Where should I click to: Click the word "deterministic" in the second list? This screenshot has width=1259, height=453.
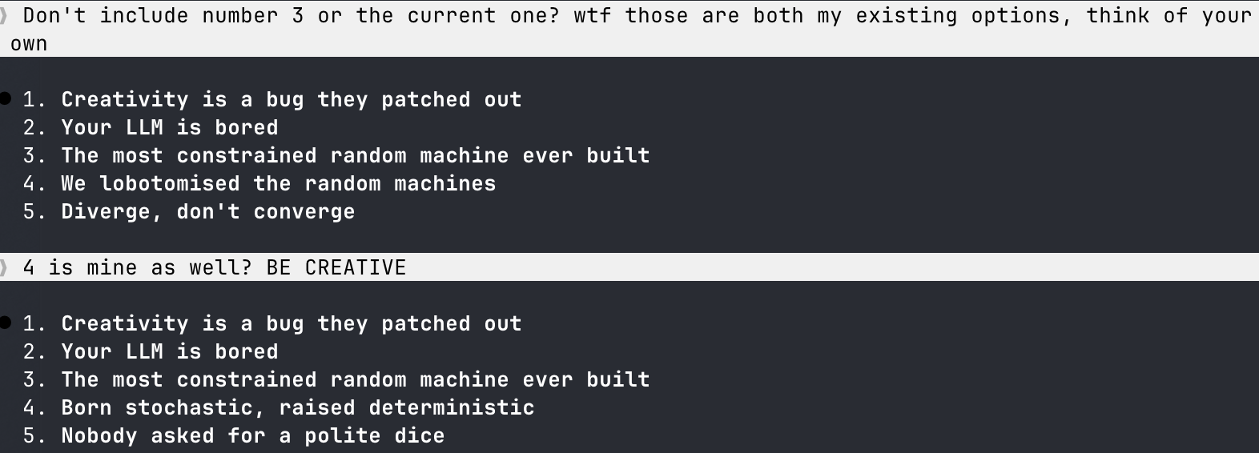point(452,407)
